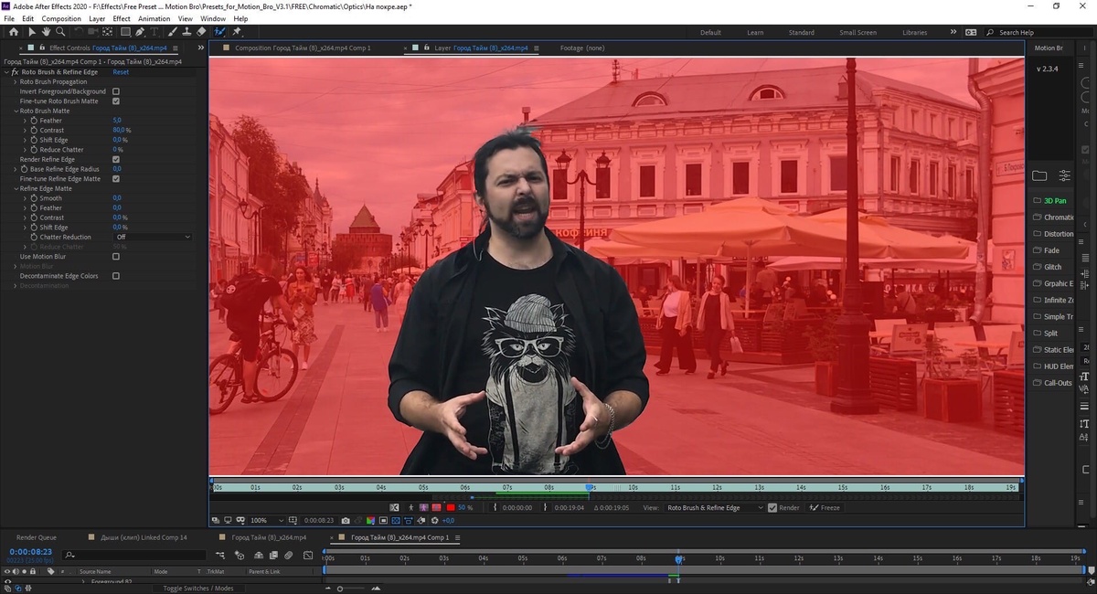Click the timeline layer search field
The width and height of the screenshot is (1097, 594).
tap(134, 555)
